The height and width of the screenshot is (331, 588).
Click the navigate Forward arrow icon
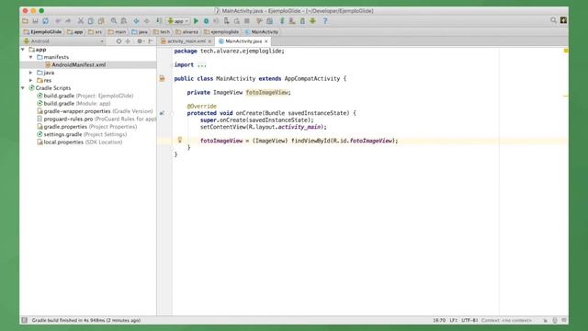tap(147, 21)
